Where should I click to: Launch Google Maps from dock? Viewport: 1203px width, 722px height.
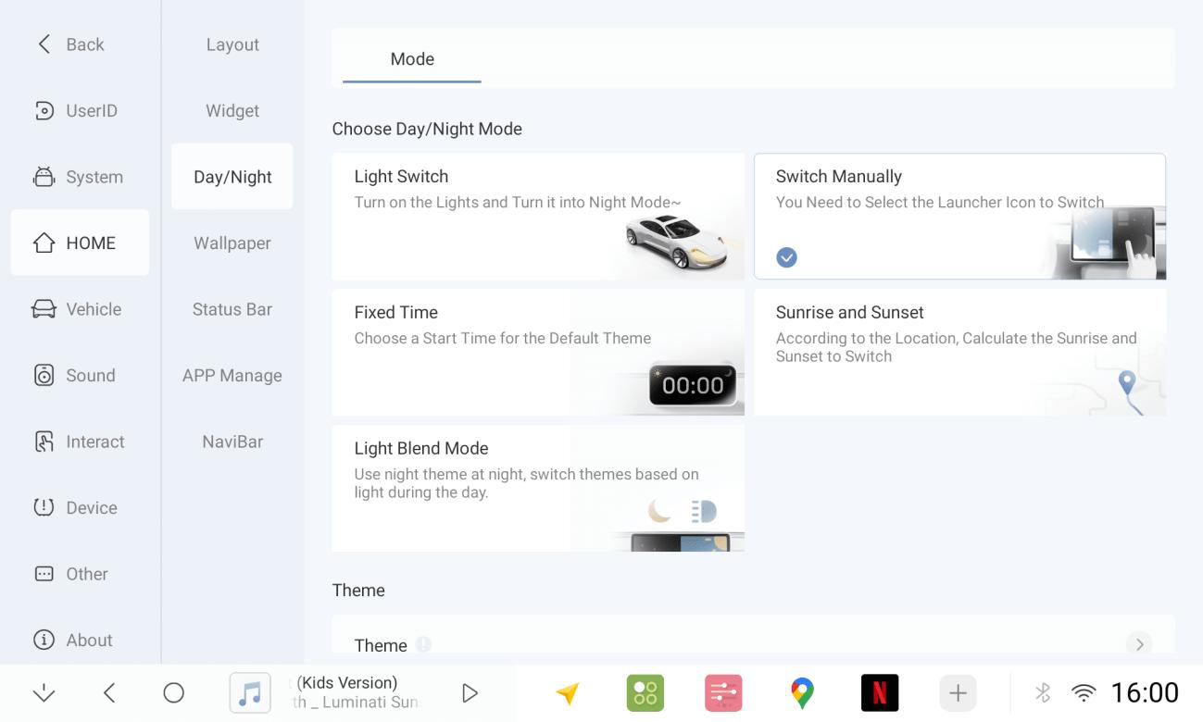pos(802,692)
